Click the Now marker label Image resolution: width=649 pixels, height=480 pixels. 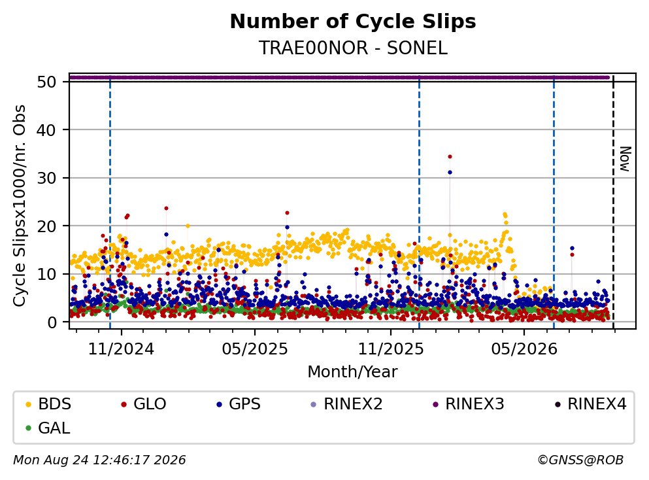625,159
